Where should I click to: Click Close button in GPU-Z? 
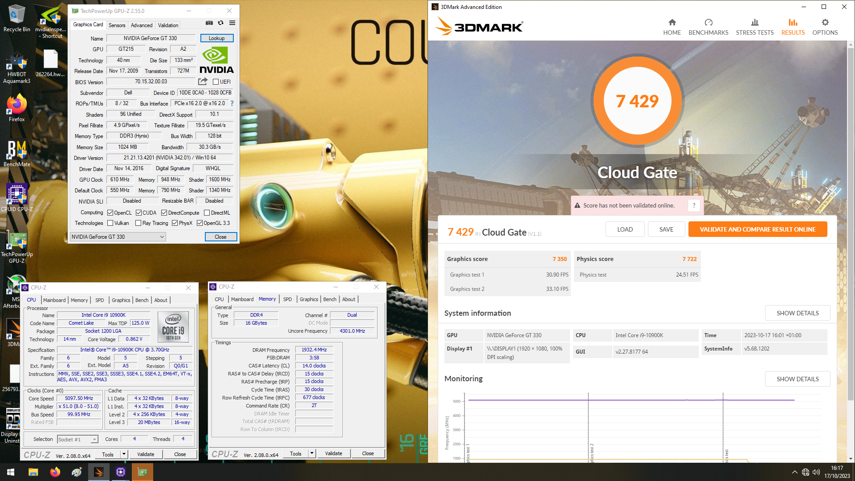pyautogui.click(x=220, y=237)
